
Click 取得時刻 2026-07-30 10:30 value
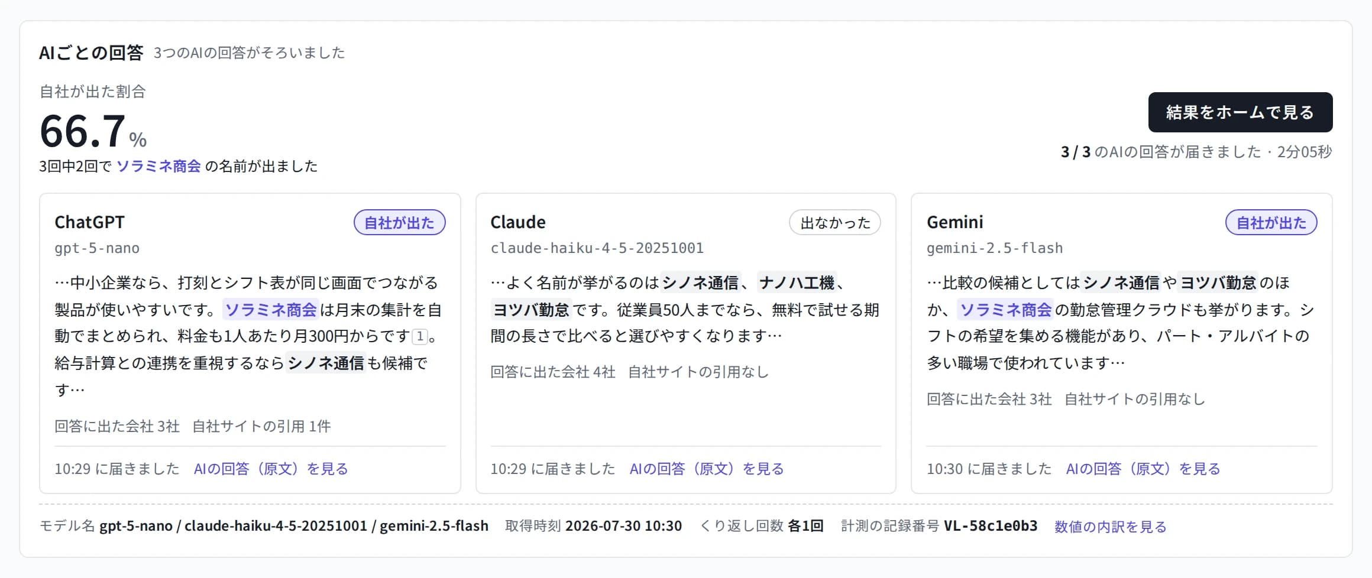coord(623,526)
